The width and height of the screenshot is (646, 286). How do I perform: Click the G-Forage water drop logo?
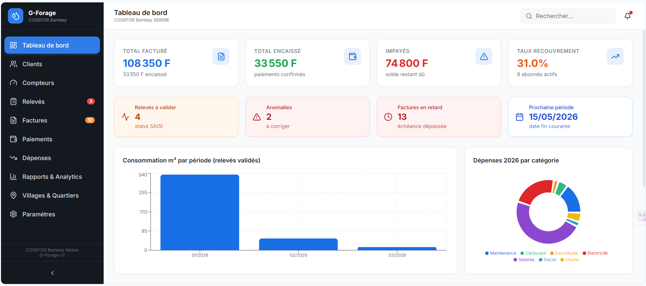[x=15, y=16]
